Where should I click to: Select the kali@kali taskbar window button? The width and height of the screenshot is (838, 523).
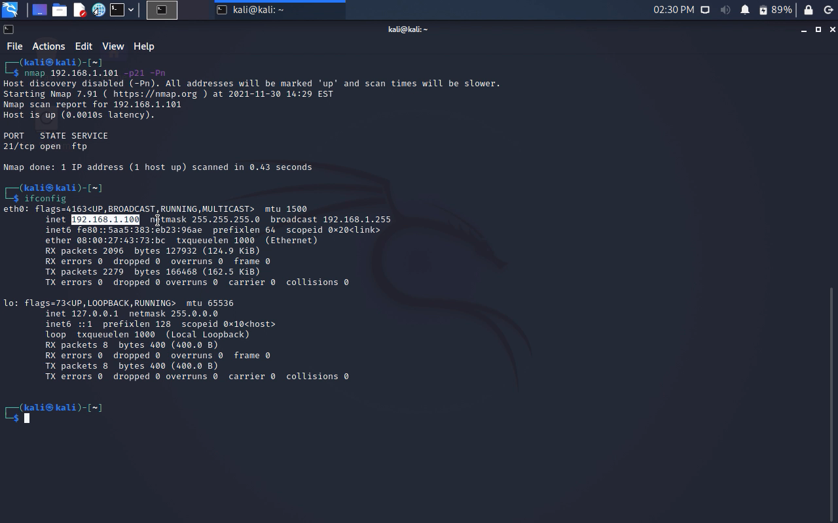coord(280,10)
